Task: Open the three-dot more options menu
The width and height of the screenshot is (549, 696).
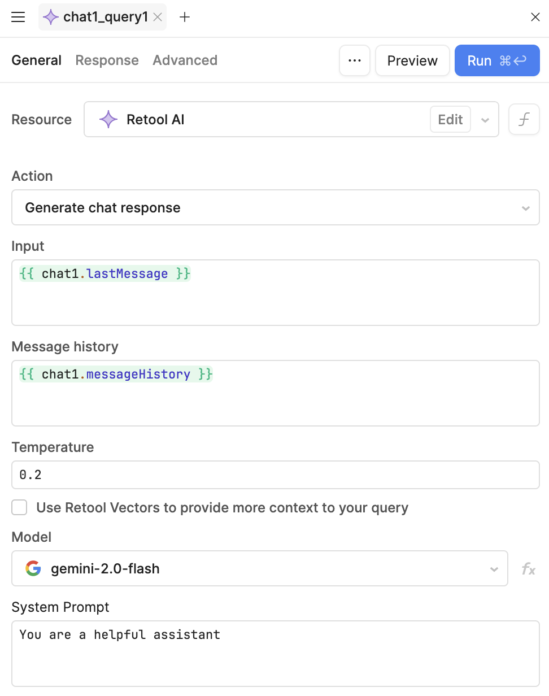Action: tap(355, 60)
